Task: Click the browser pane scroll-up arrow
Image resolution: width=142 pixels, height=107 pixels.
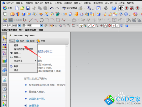Action: (67, 46)
